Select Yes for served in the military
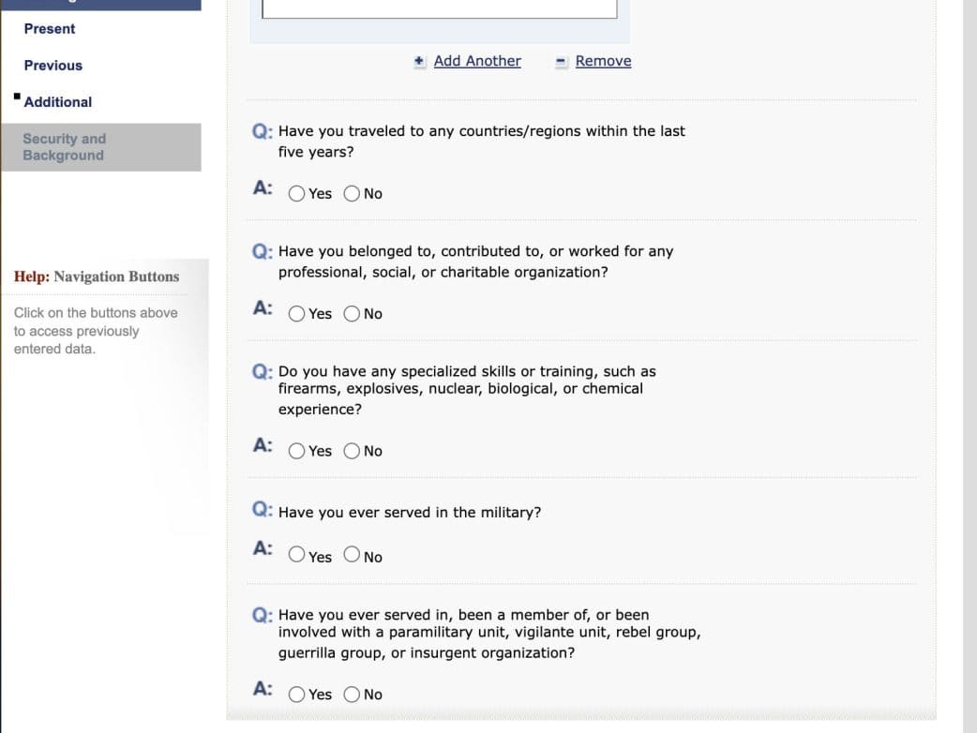This screenshot has height=733, width=977. tap(296, 555)
